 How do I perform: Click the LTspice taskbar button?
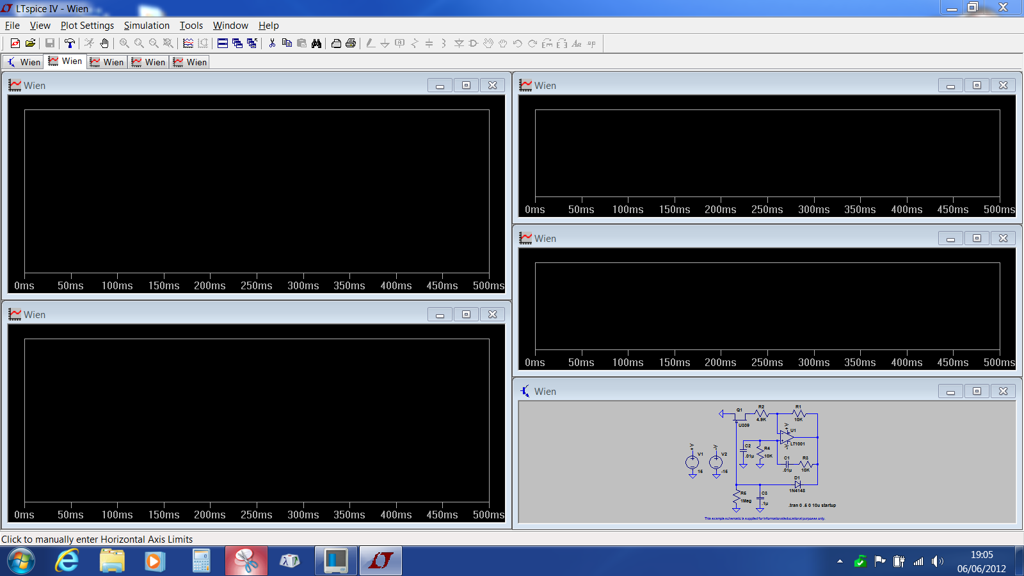[x=380, y=561]
